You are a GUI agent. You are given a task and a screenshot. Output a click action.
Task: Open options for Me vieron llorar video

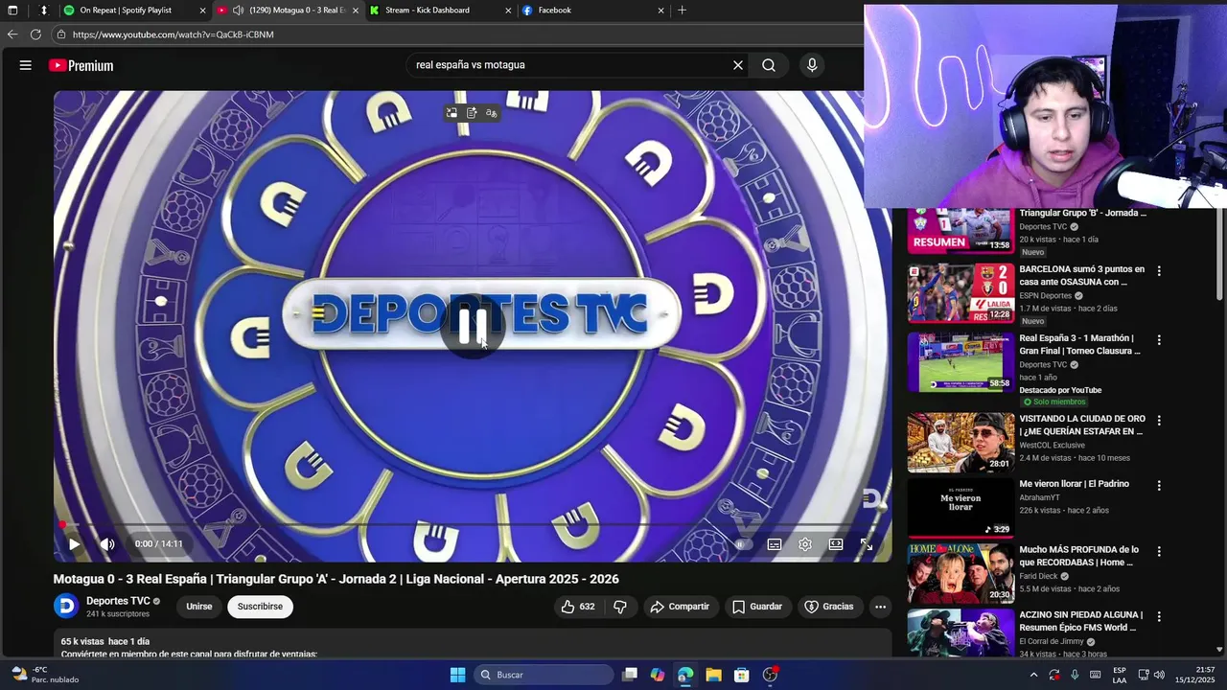point(1159,486)
